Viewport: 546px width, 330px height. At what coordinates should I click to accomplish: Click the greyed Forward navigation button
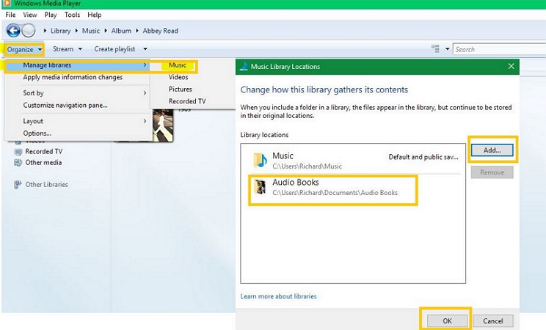pos(29,31)
